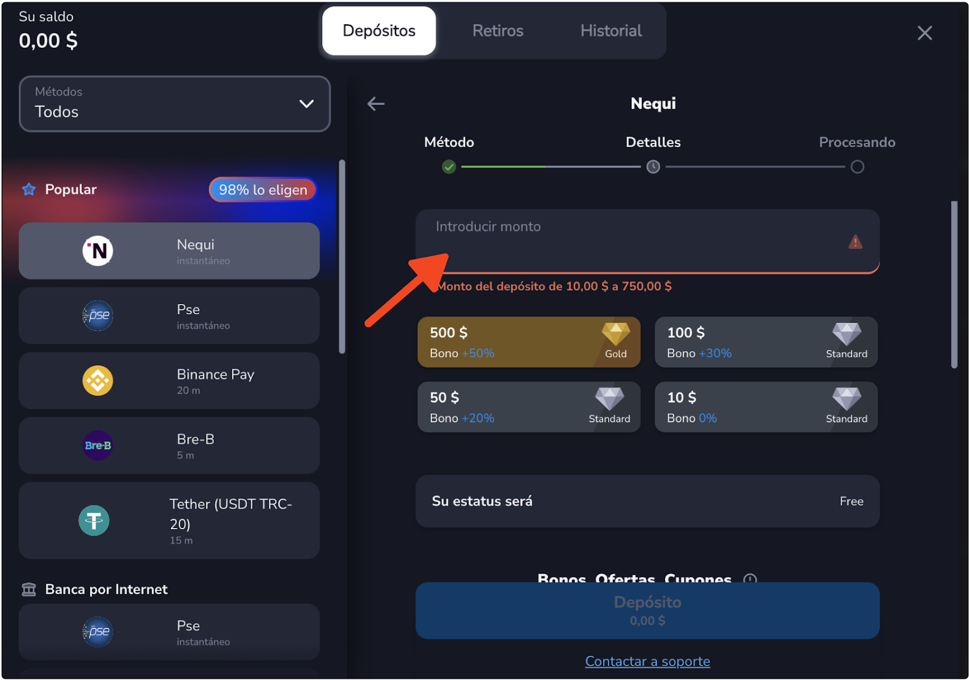The width and height of the screenshot is (969, 680).
Task: Click the Nequi logo icon
Action: (x=98, y=251)
